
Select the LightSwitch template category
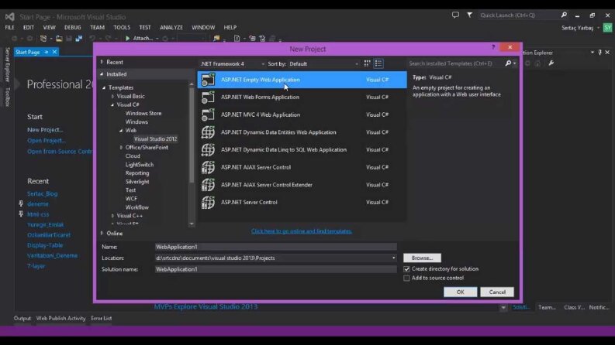140,165
